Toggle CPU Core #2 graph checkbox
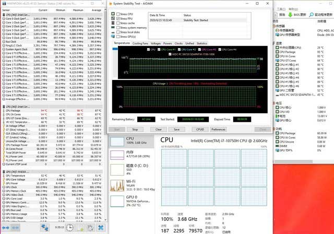 point(179,50)
